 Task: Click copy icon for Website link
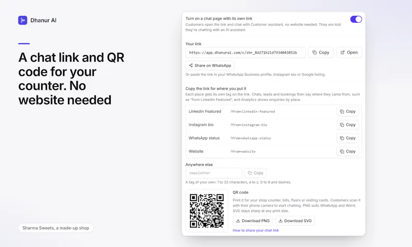tap(342, 152)
